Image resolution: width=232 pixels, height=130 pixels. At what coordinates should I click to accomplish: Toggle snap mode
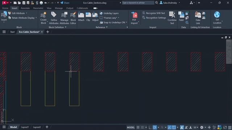click(142, 127)
